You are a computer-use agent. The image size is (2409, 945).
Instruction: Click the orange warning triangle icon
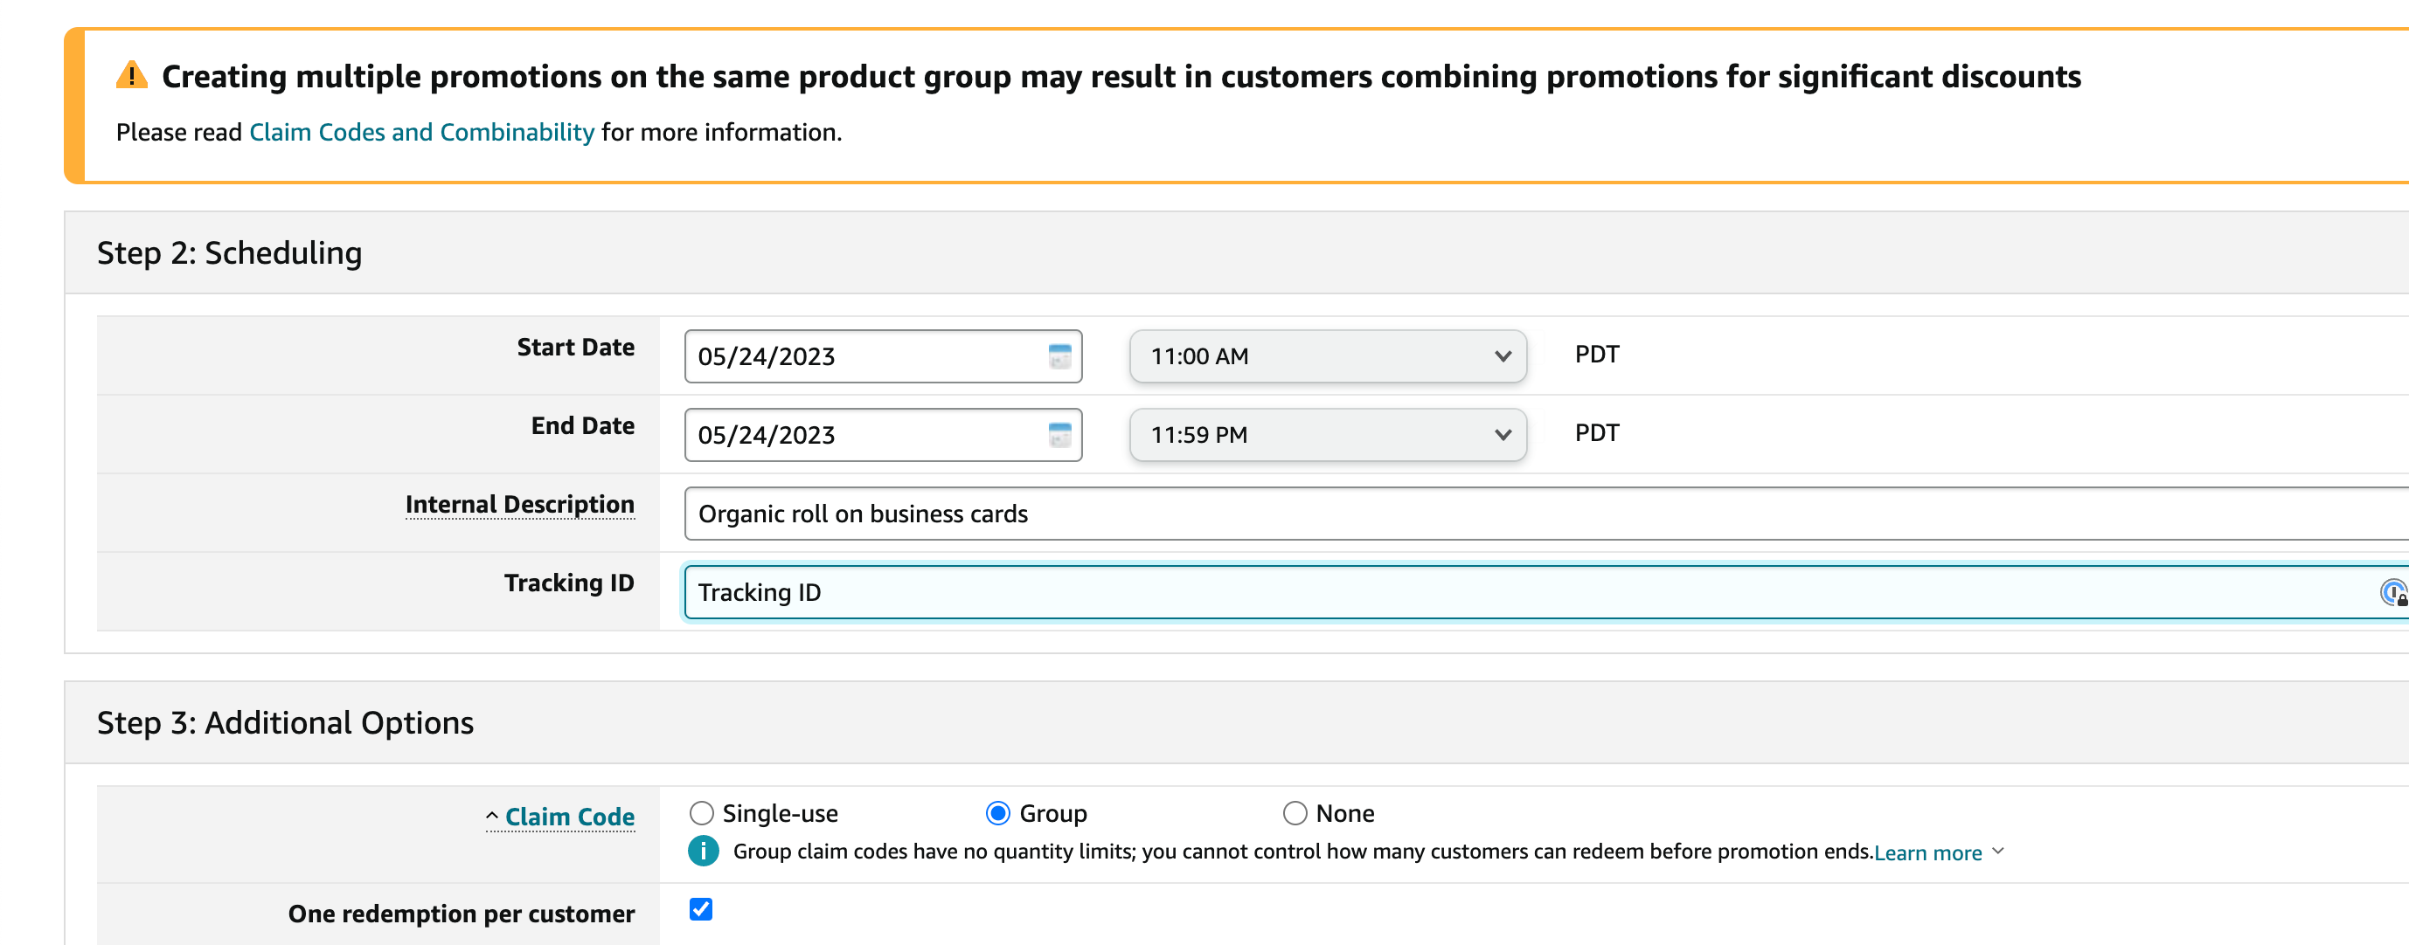131,75
